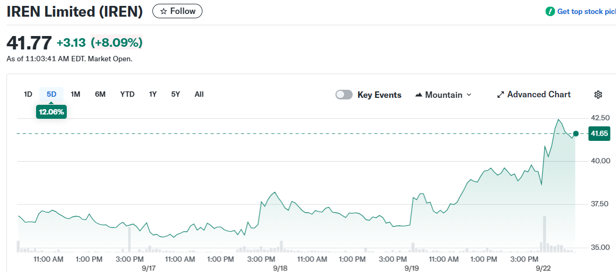
Task: Click the 41.77 stock price
Action: [30, 42]
